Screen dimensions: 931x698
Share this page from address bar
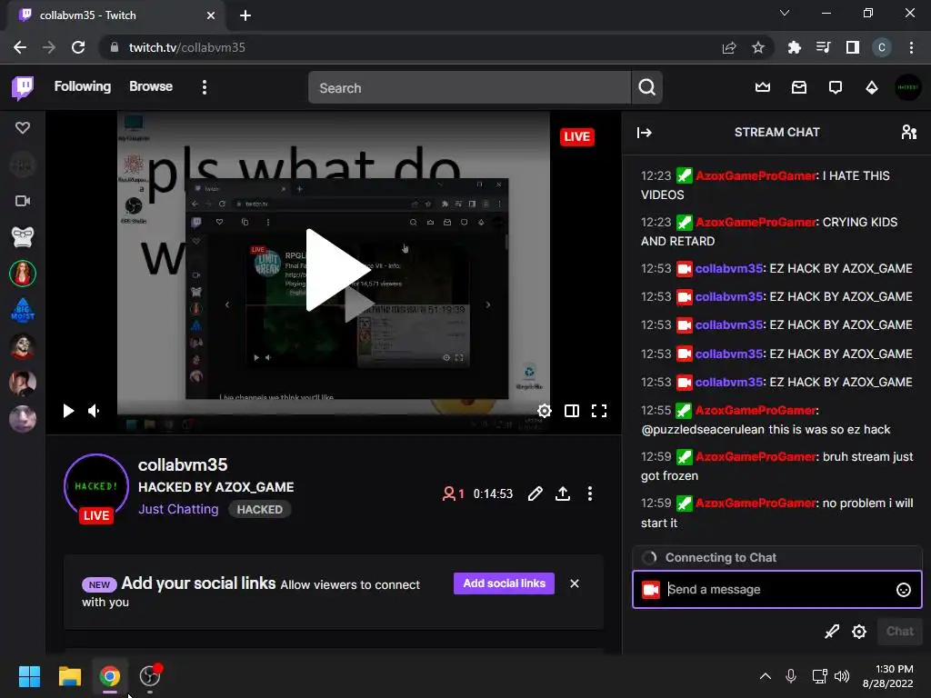tap(729, 47)
